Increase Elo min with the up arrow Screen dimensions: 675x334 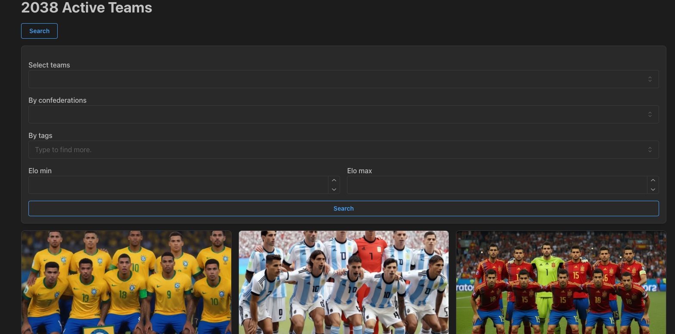[x=334, y=181]
